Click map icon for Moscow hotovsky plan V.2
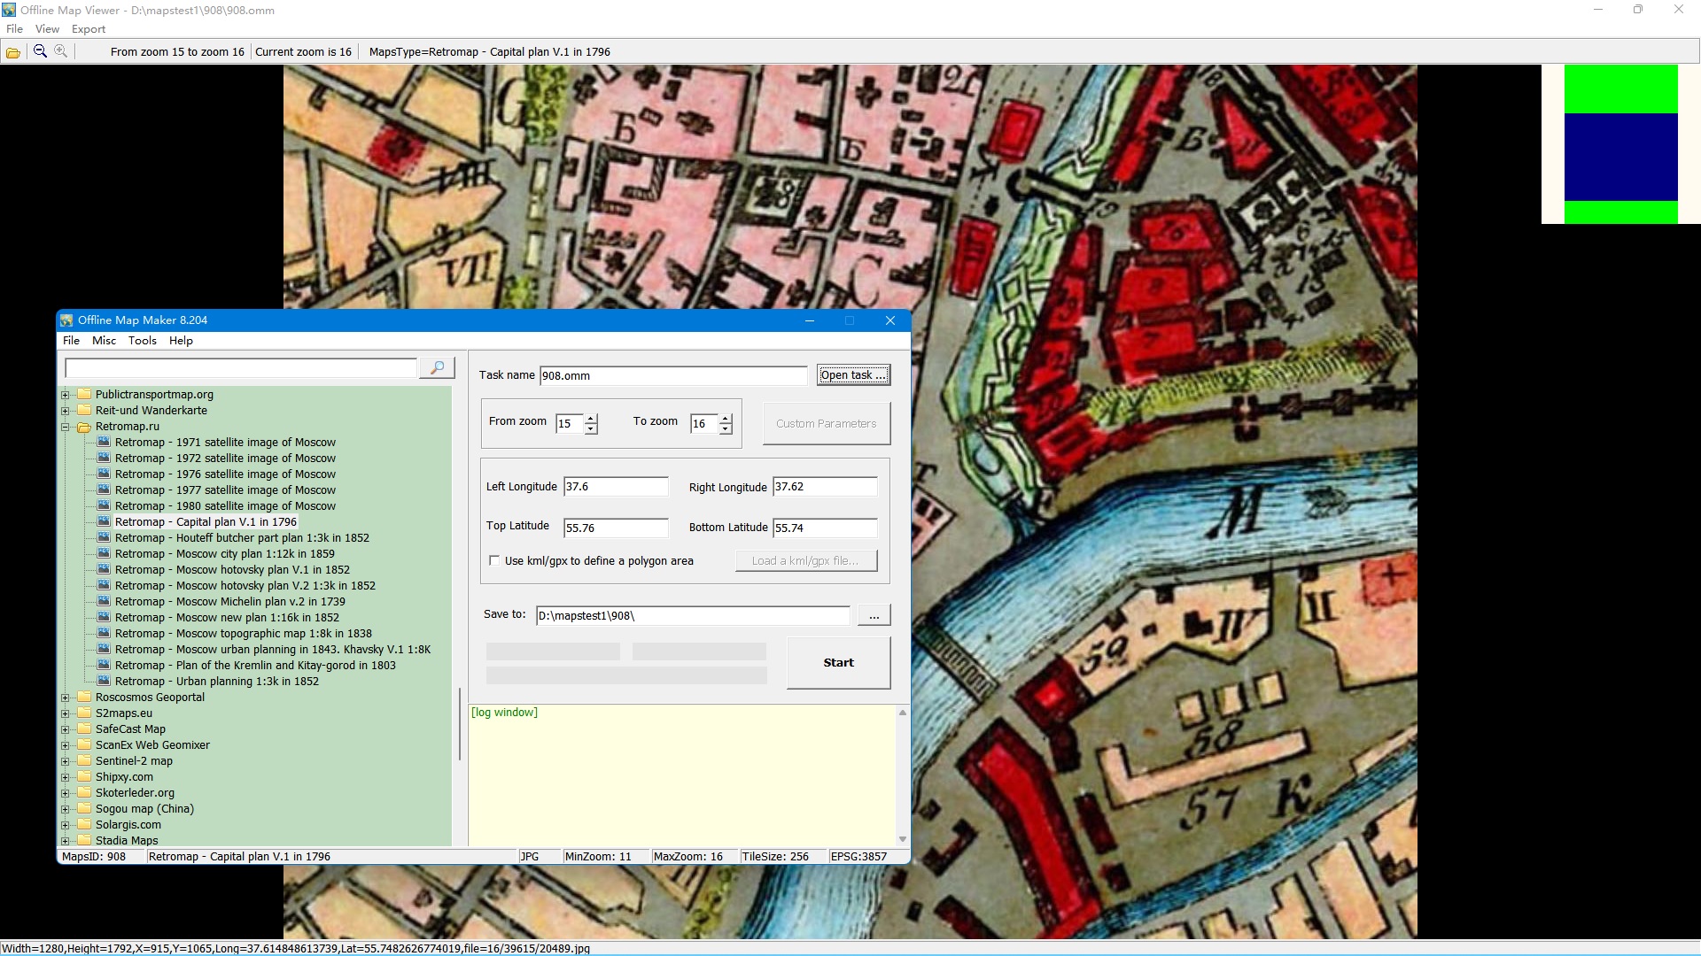 tap(104, 585)
